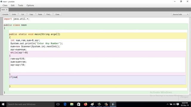Click the BlueJ app icon in the title bar

point(1,1)
